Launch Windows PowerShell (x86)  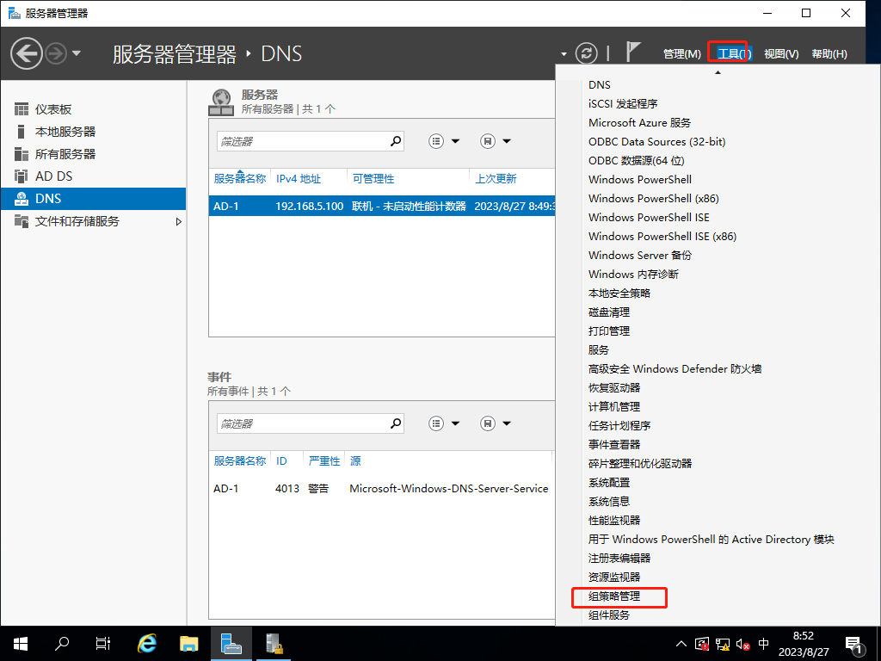click(x=654, y=199)
